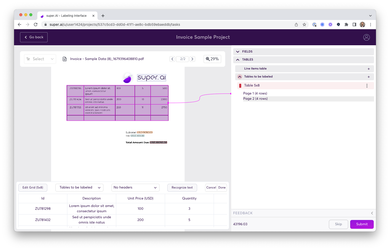The image size is (390, 250).
Task: Click the first blue extension icon
Action: [314, 24]
